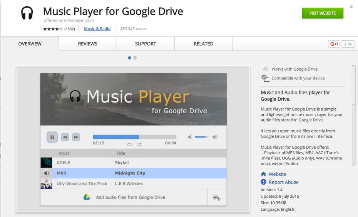Select ADELE album art thumbnail

pyautogui.click(x=46, y=163)
